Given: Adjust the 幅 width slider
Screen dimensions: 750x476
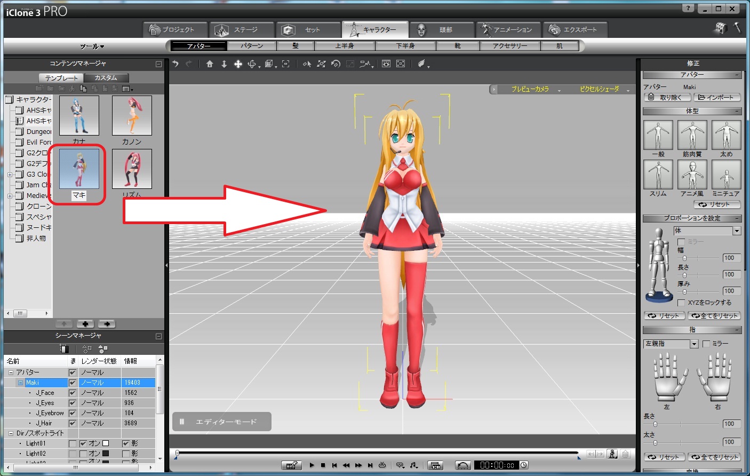Looking at the screenshot, I should [x=684, y=258].
